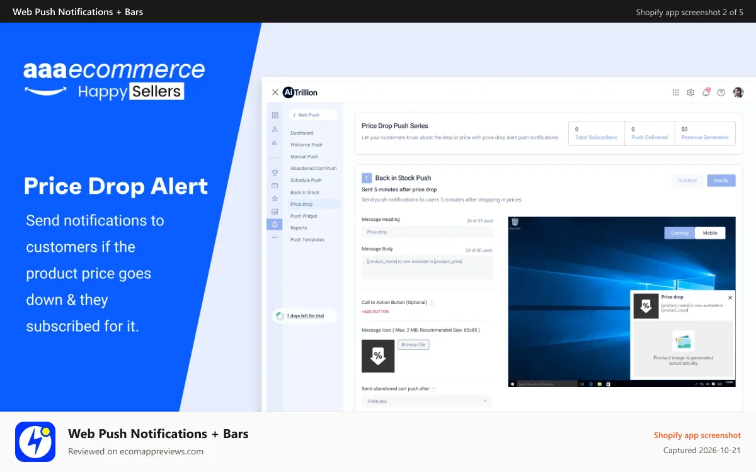Click the +ADD BUTTON link
Screen dimensions: 756x472
(x=375, y=312)
